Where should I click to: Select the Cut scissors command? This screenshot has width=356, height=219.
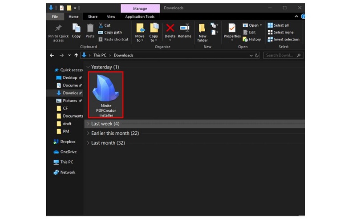(105, 25)
